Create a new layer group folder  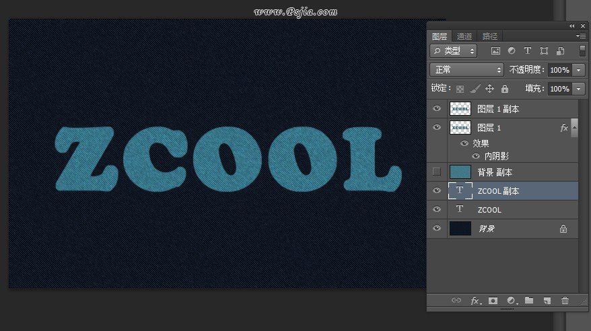pyautogui.click(x=529, y=300)
